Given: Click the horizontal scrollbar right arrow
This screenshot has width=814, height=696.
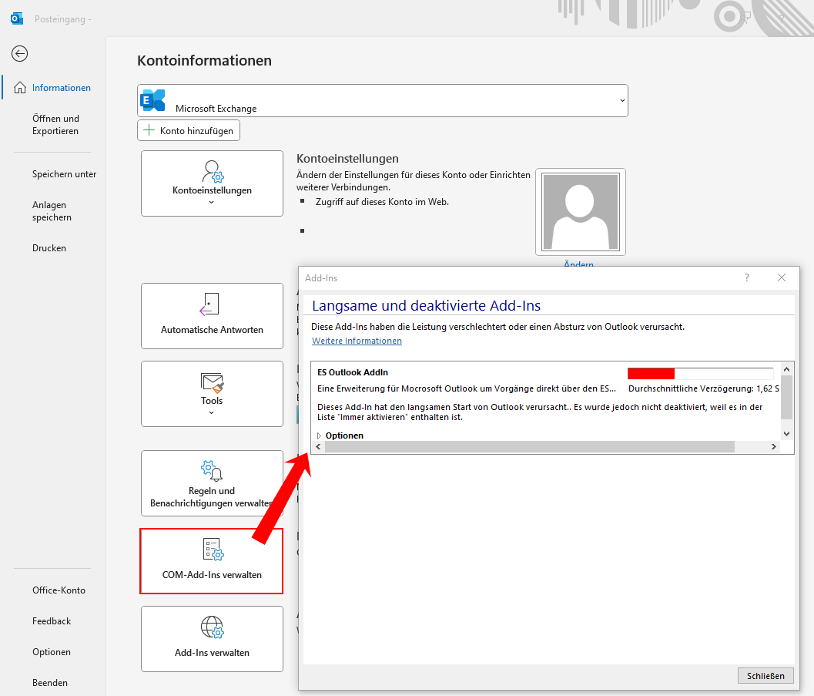Looking at the screenshot, I should click(x=774, y=447).
